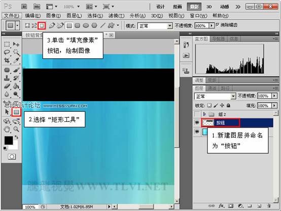Select the Crop tool
Screen dimensions: 281x211
pyautogui.click(x=7, y=60)
